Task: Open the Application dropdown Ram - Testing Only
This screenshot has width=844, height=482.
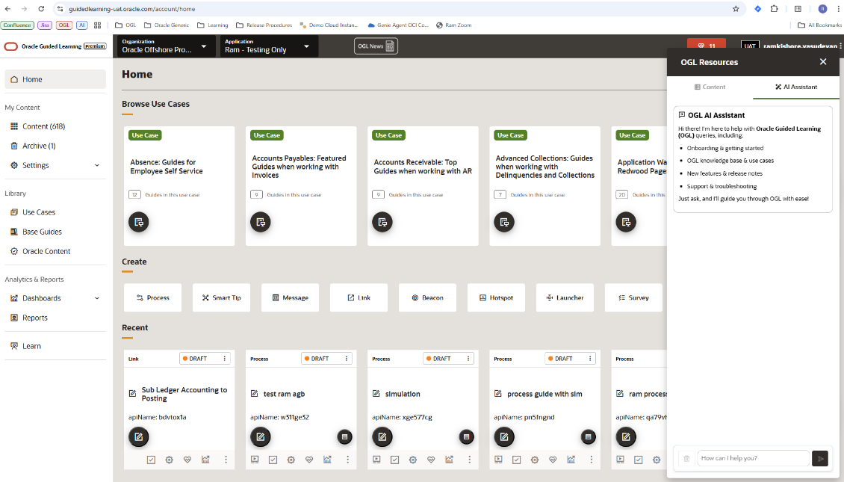Action: 268,46
